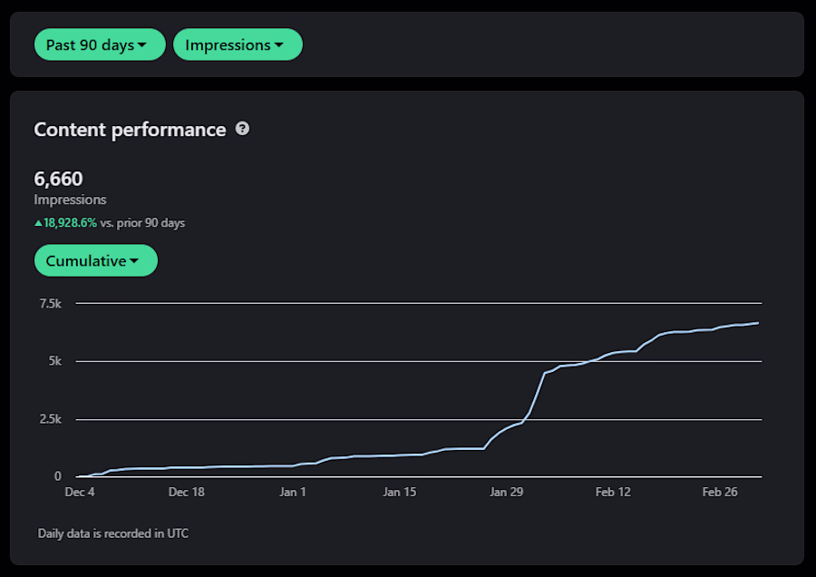Click the 5k y-axis label
The height and width of the screenshot is (577, 816).
coord(55,361)
